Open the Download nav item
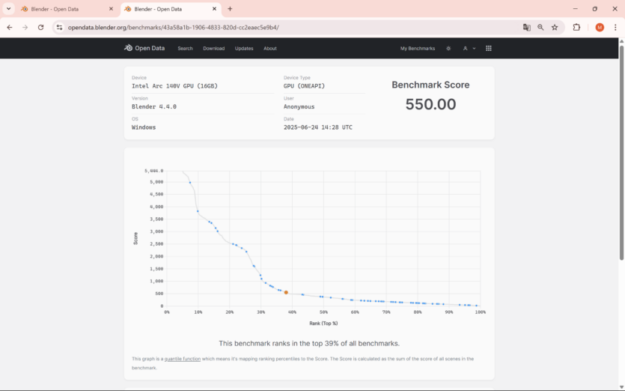The width and height of the screenshot is (625, 391). click(x=213, y=48)
